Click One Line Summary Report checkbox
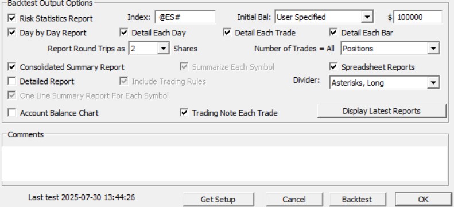 (x=12, y=95)
